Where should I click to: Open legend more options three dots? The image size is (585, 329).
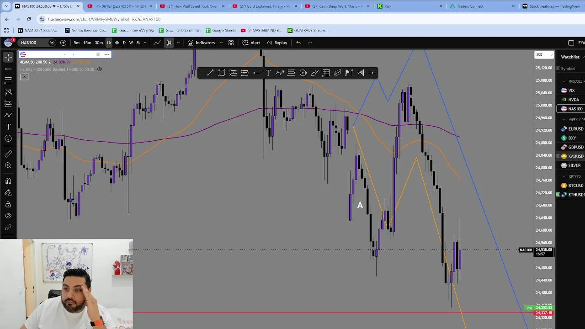(x=107, y=54)
